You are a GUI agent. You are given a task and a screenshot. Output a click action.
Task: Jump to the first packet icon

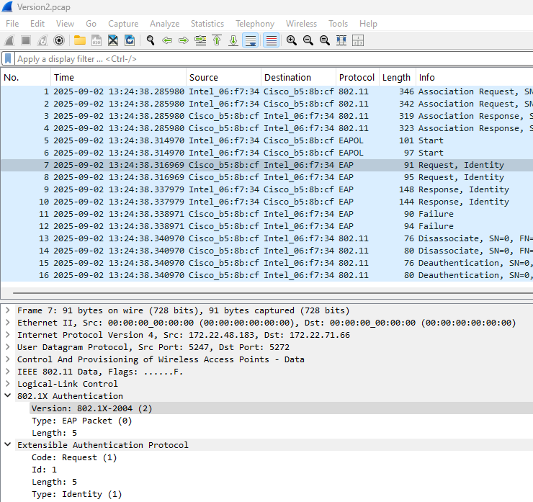[217, 40]
